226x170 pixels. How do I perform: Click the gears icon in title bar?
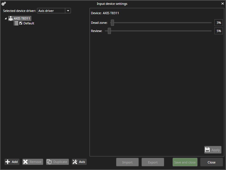tap(4, 4)
